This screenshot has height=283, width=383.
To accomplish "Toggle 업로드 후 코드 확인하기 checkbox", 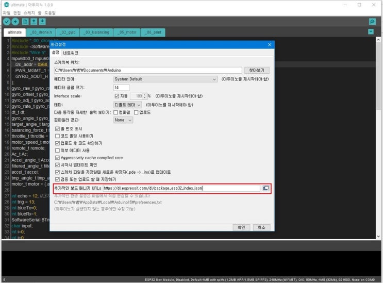I will pyautogui.click(x=57, y=143).
